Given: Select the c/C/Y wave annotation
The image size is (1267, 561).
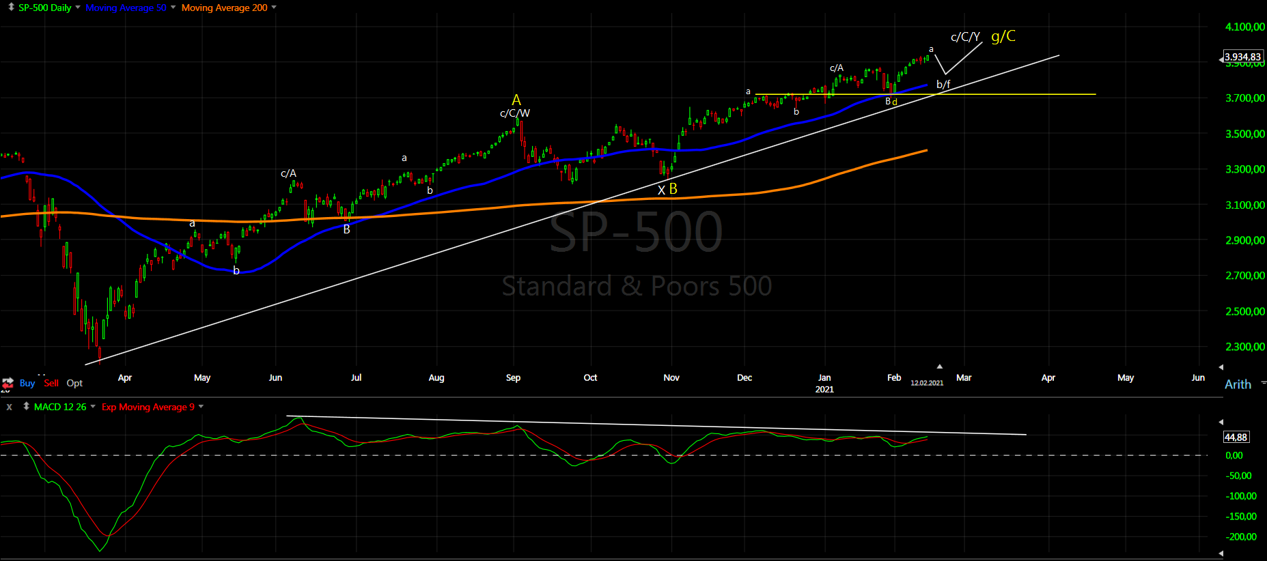Looking at the screenshot, I should pos(965,37).
